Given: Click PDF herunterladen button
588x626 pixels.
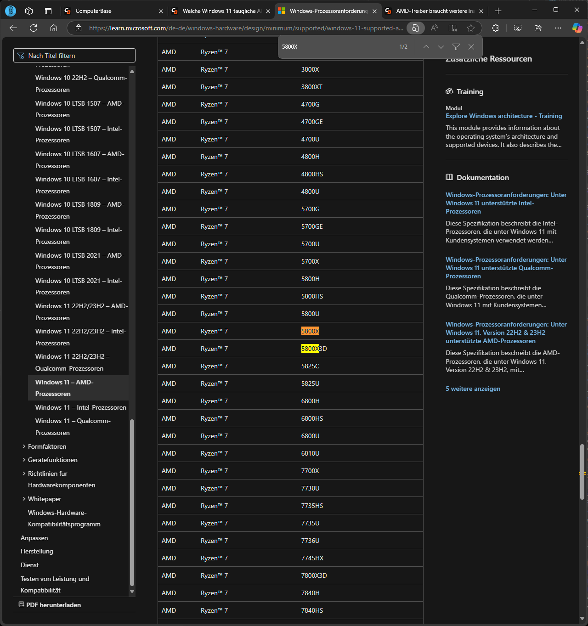Looking at the screenshot, I should (x=50, y=605).
